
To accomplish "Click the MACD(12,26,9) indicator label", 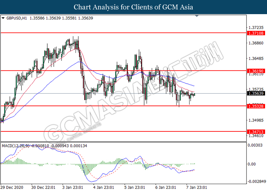I will [x=16, y=146].
